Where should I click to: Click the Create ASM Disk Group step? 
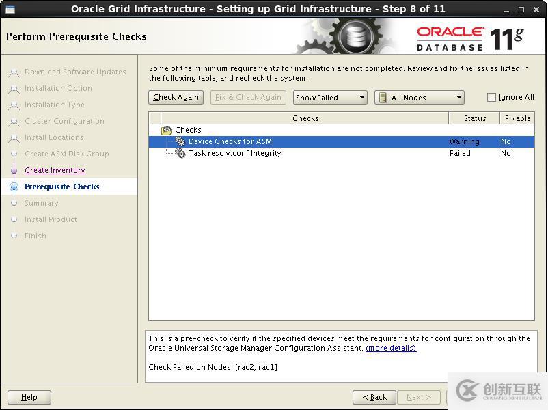[x=67, y=154]
